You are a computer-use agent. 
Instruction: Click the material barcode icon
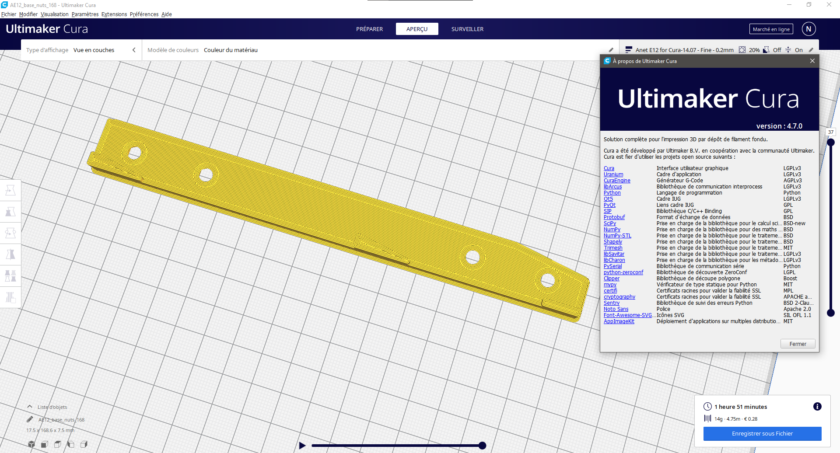point(707,418)
